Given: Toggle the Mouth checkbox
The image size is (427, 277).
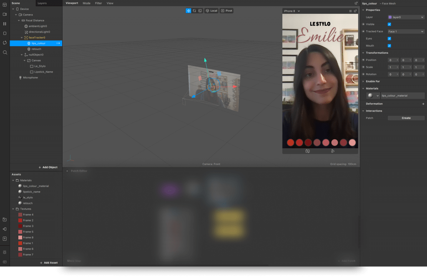Looking at the screenshot, I should pos(389,46).
